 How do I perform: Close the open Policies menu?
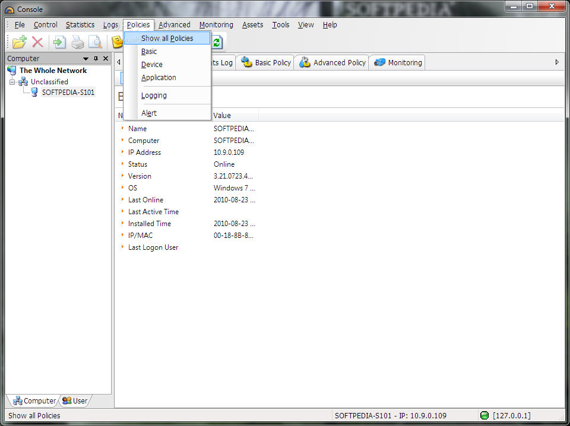[138, 25]
